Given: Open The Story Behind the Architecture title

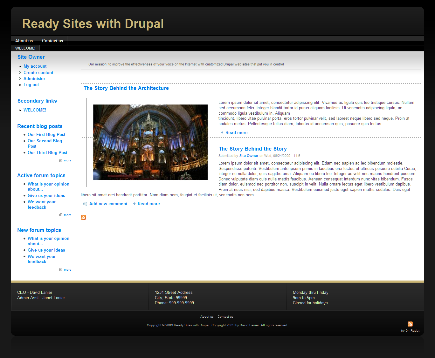Looking at the screenshot, I should (x=126, y=88).
